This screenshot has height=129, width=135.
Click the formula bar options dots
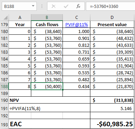coord(42,6)
